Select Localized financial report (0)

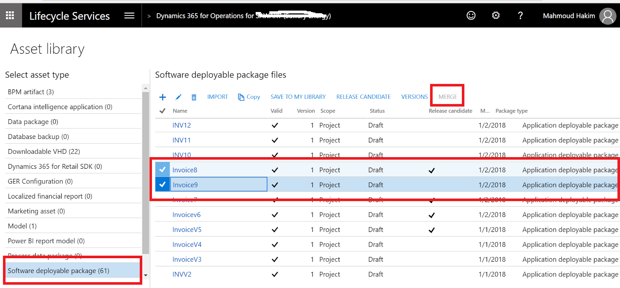tap(73, 196)
